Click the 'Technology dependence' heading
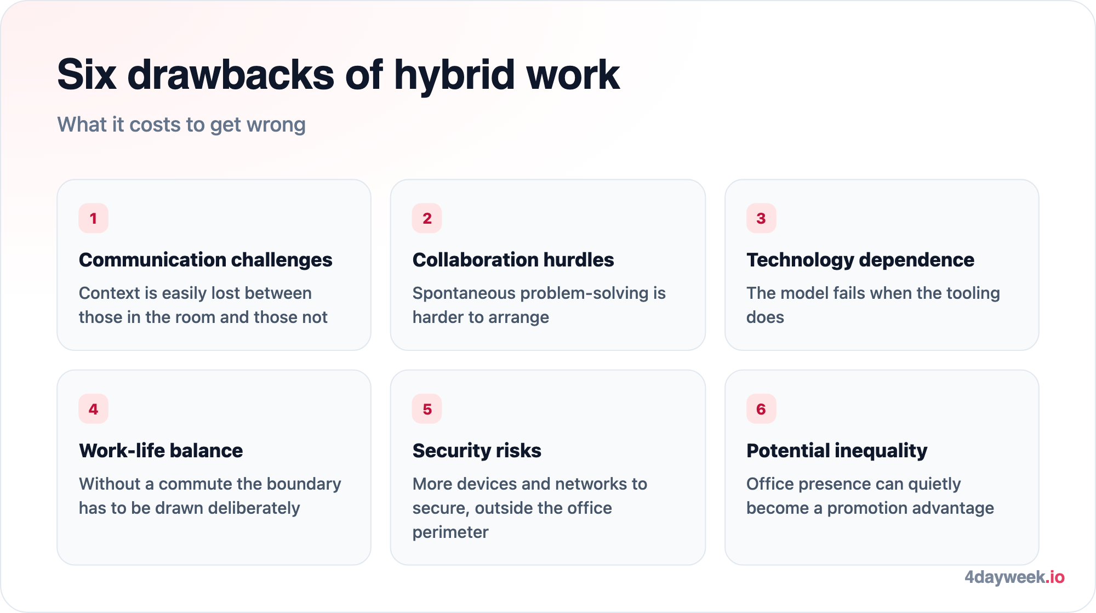The image size is (1096, 613). coord(860,260)
